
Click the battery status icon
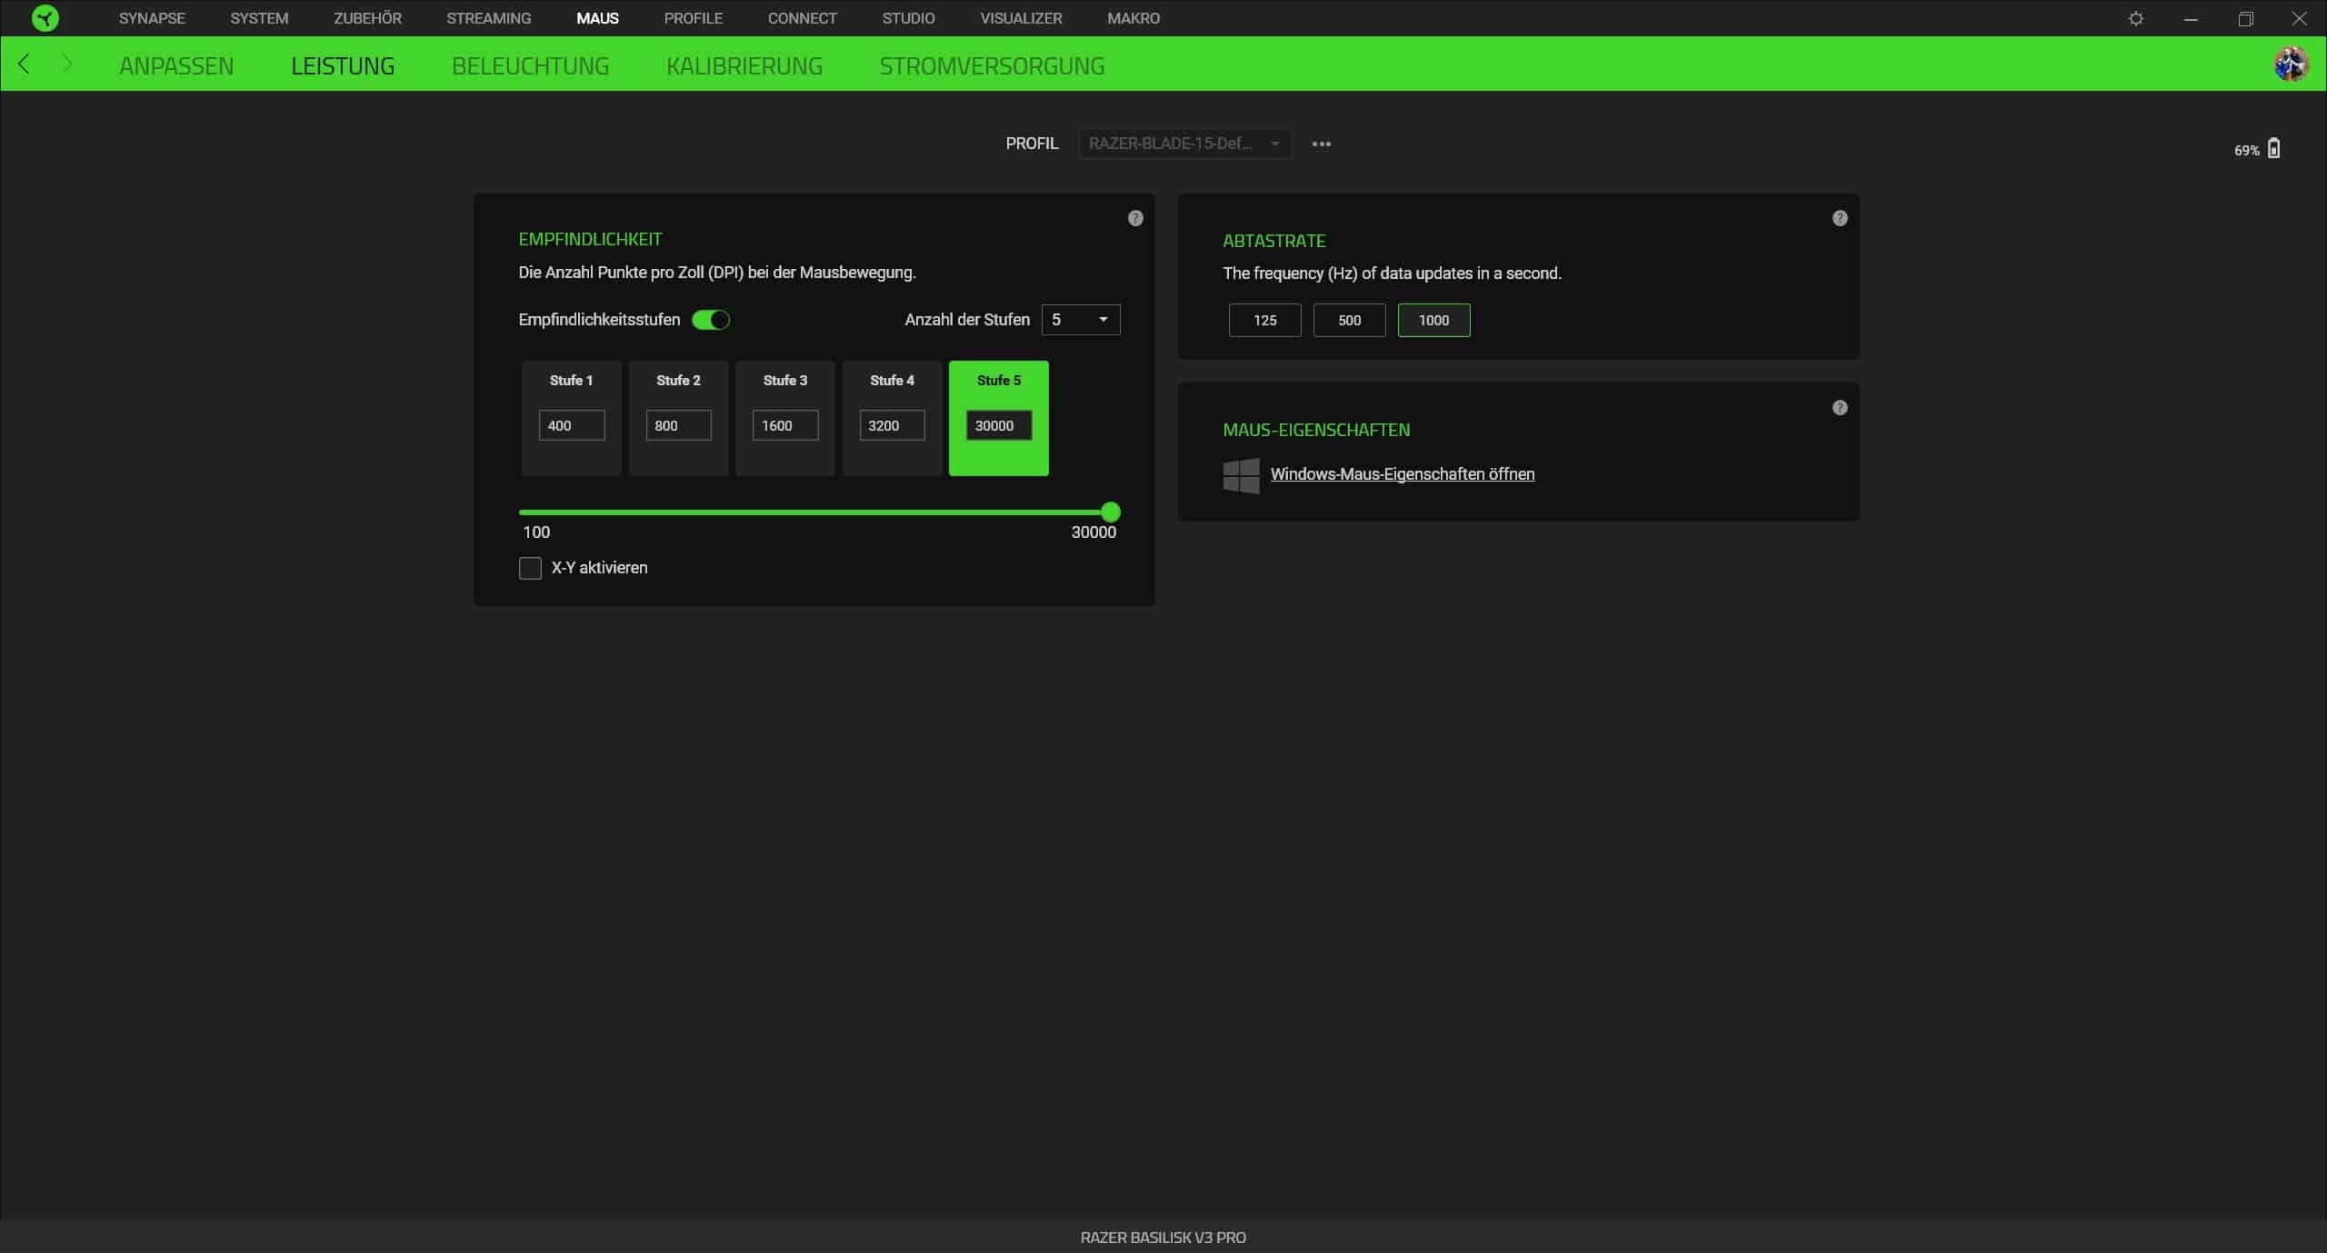(x=2273, y=149)
